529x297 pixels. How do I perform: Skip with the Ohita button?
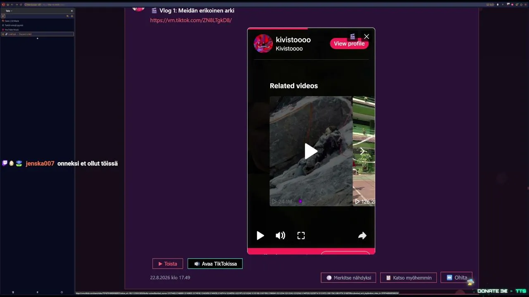[x=456, y=278]
